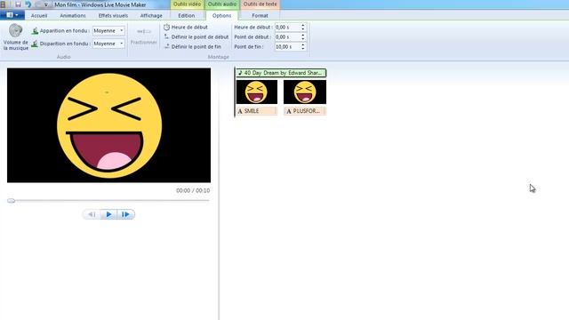Step to previous frame in preview

(x=92, y=214)
